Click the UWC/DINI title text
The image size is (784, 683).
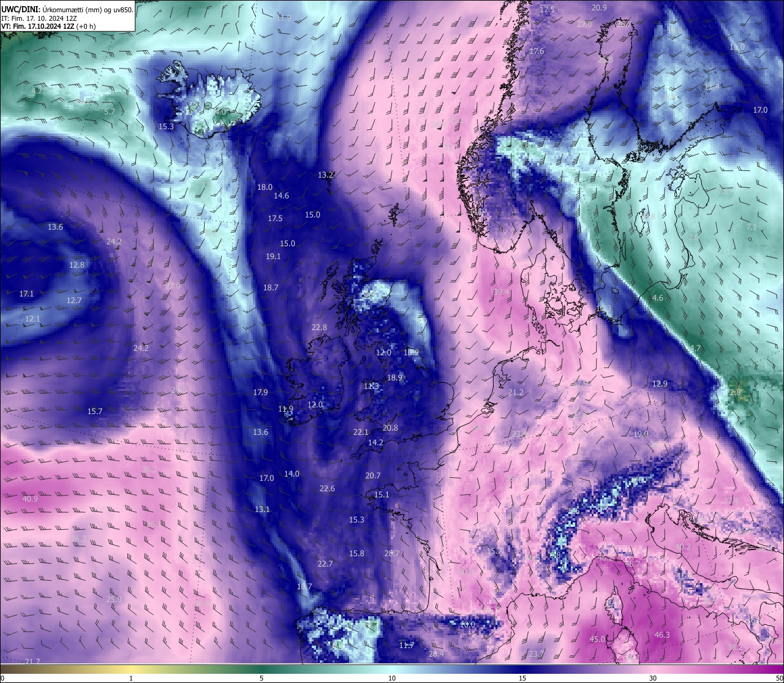pos(67,9)
